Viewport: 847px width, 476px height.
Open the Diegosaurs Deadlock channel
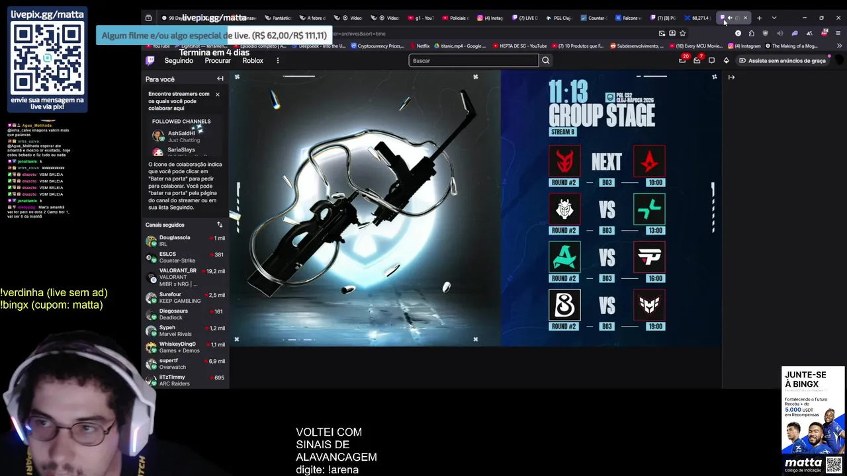pyautogui.click(x=185, y=314)
